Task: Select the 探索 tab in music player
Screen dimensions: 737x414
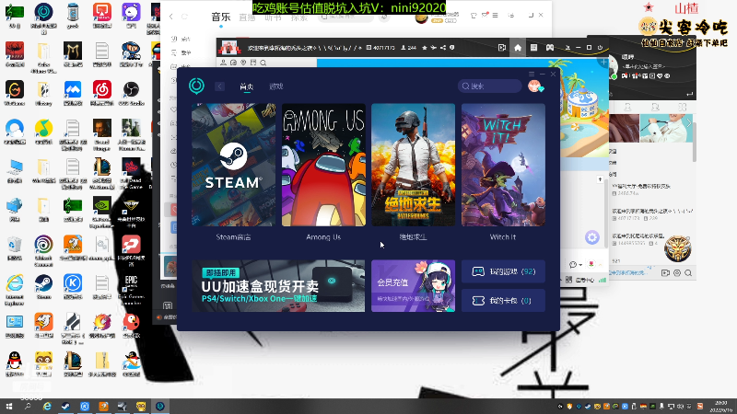Action: (299, 17)
